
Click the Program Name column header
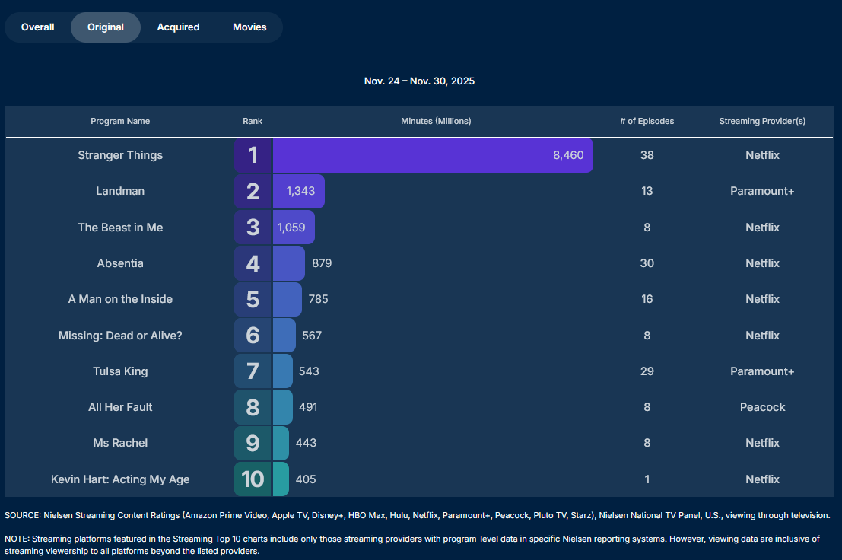120,121
